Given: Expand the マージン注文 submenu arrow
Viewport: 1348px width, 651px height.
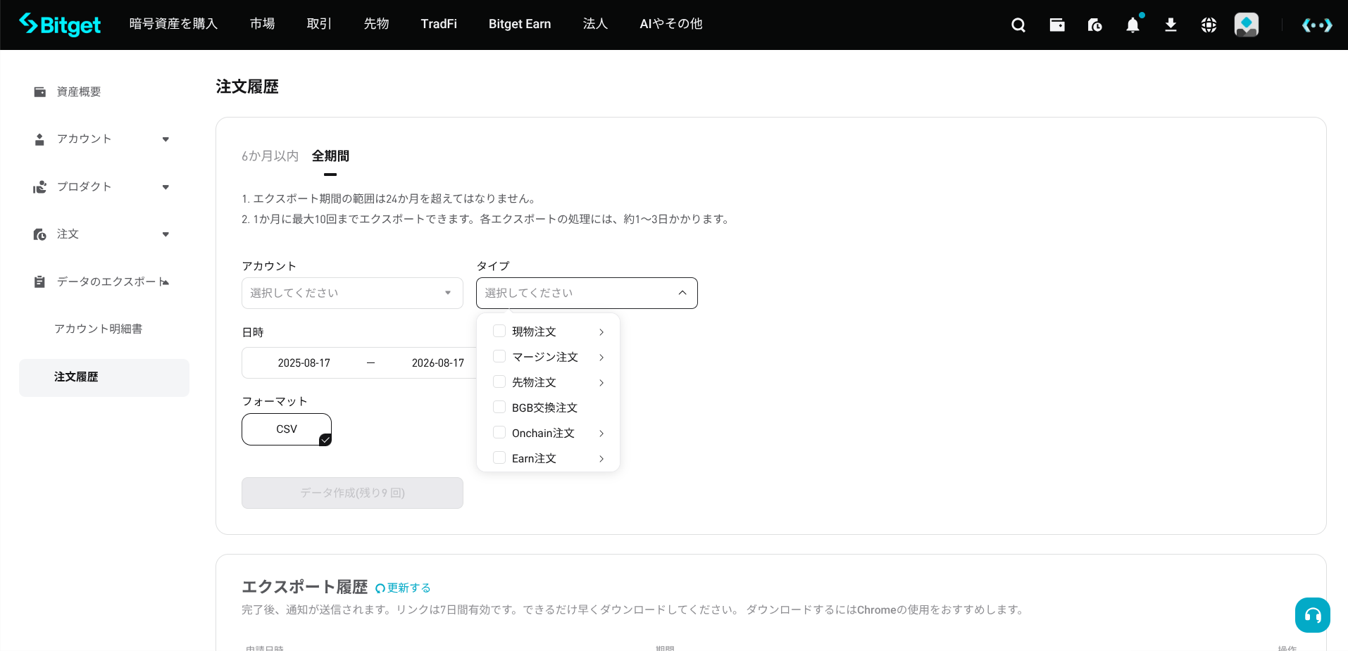Looking at the screenshot, I should pos(601,358).
